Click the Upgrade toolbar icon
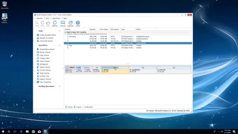Viewport: 238px width, 134px height. pyautogui.click(x=70, y=23)
